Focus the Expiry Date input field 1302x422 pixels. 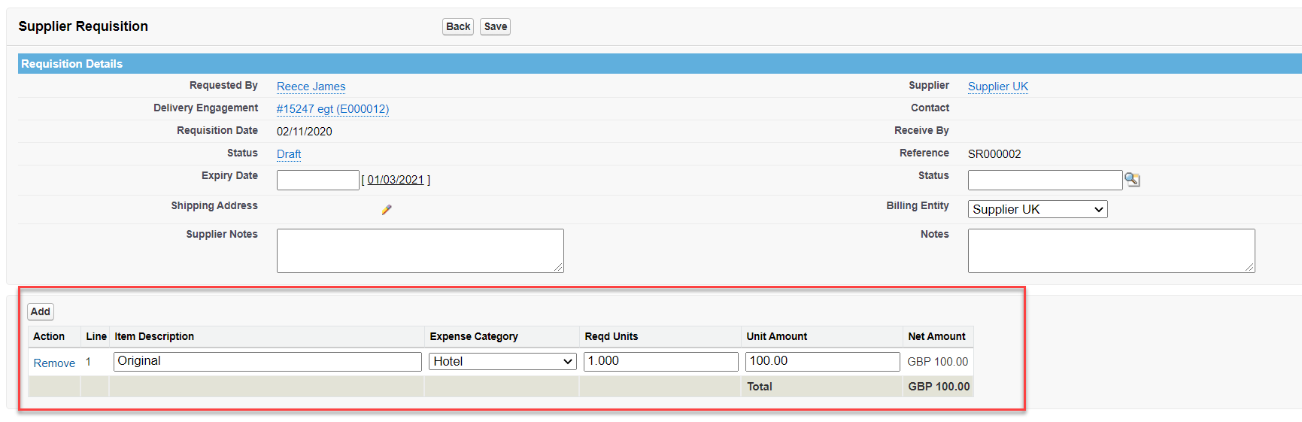318,180
